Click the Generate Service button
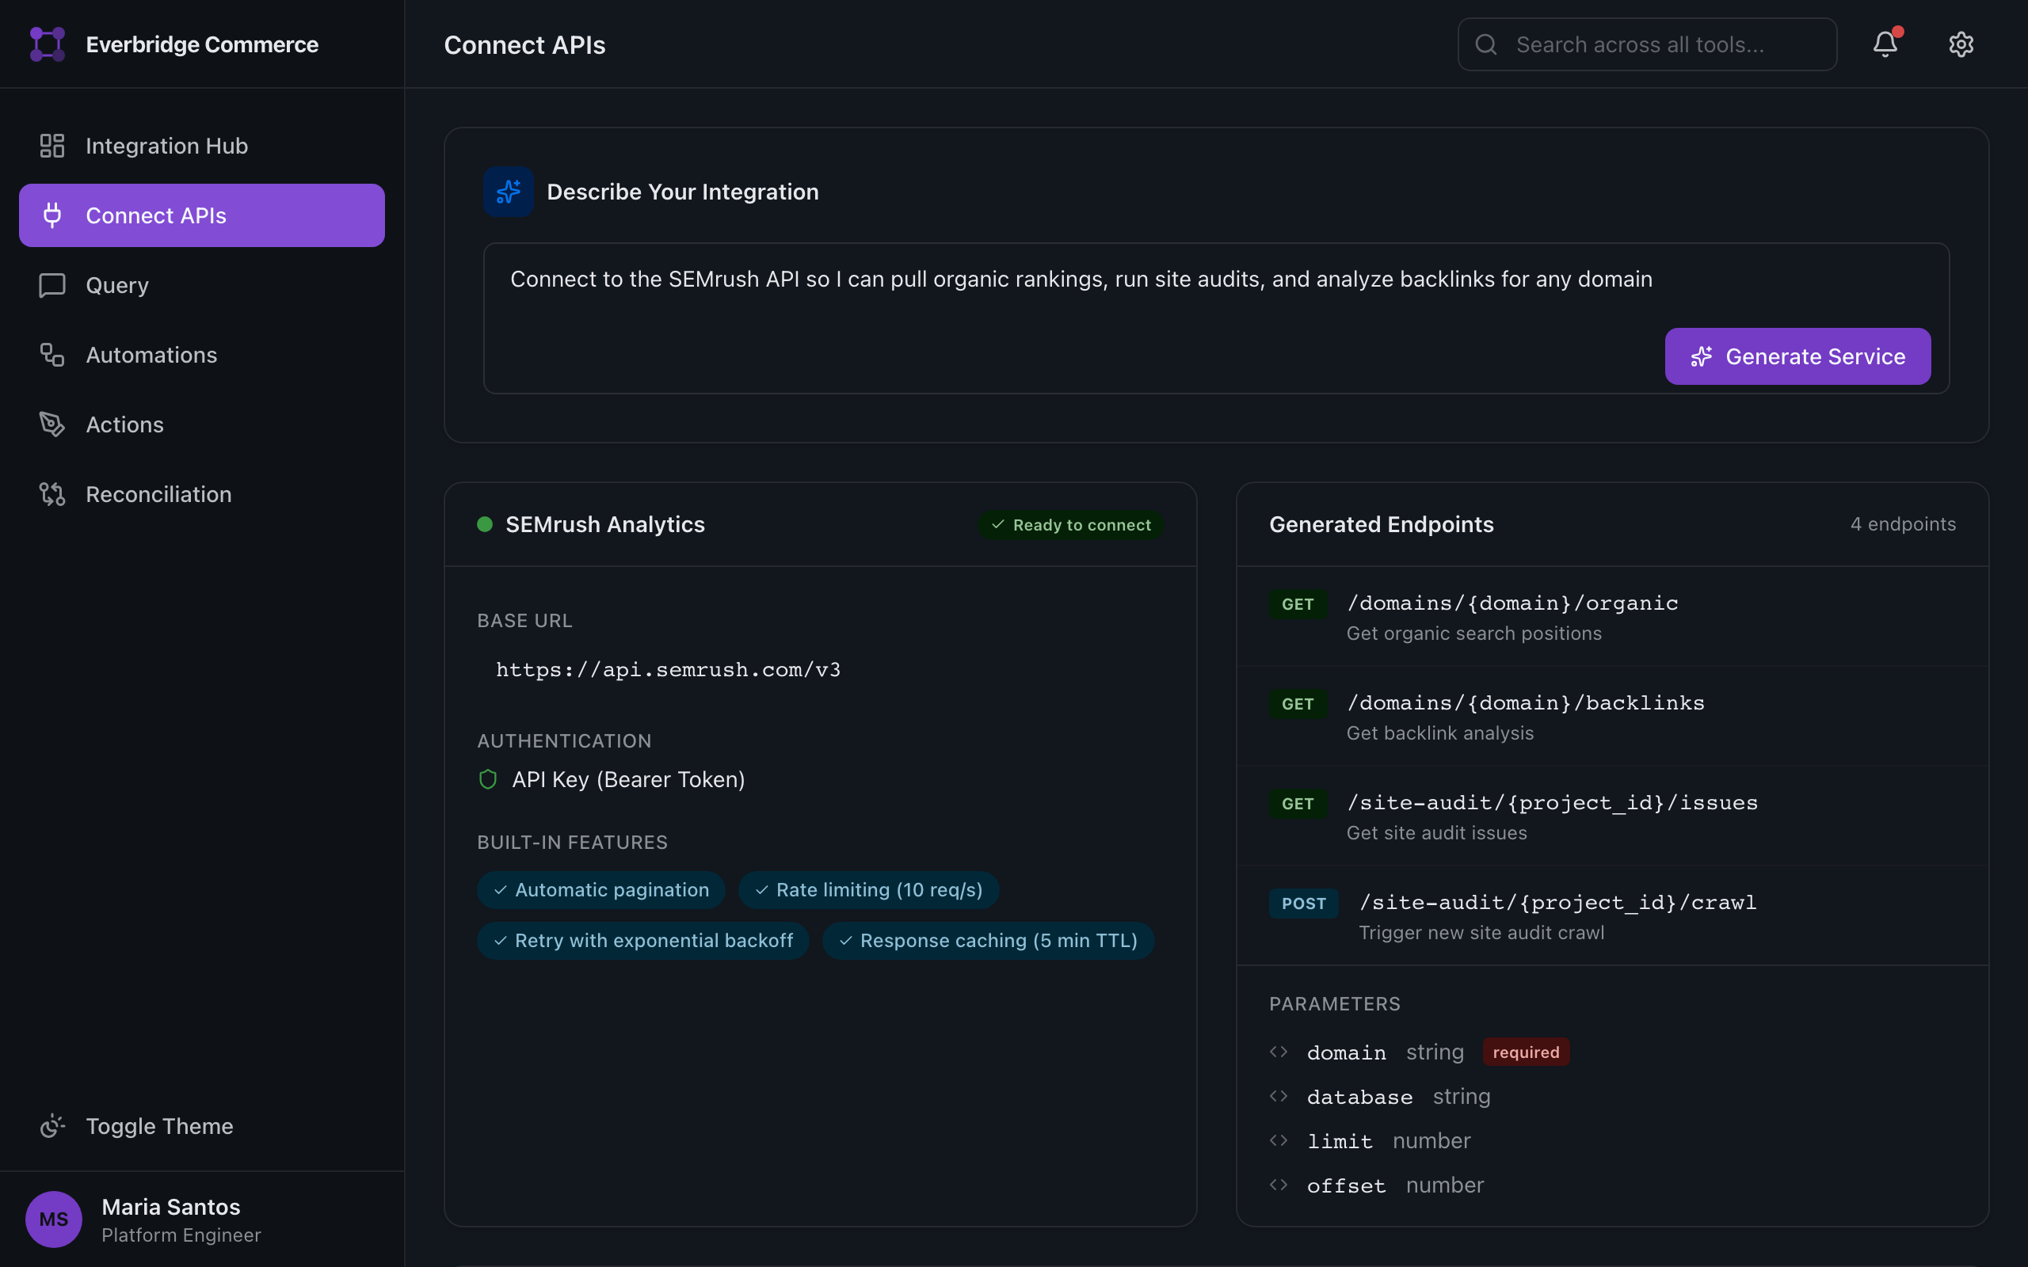This screenshot has height=1267, width=2028. (x=1797, y=356)
